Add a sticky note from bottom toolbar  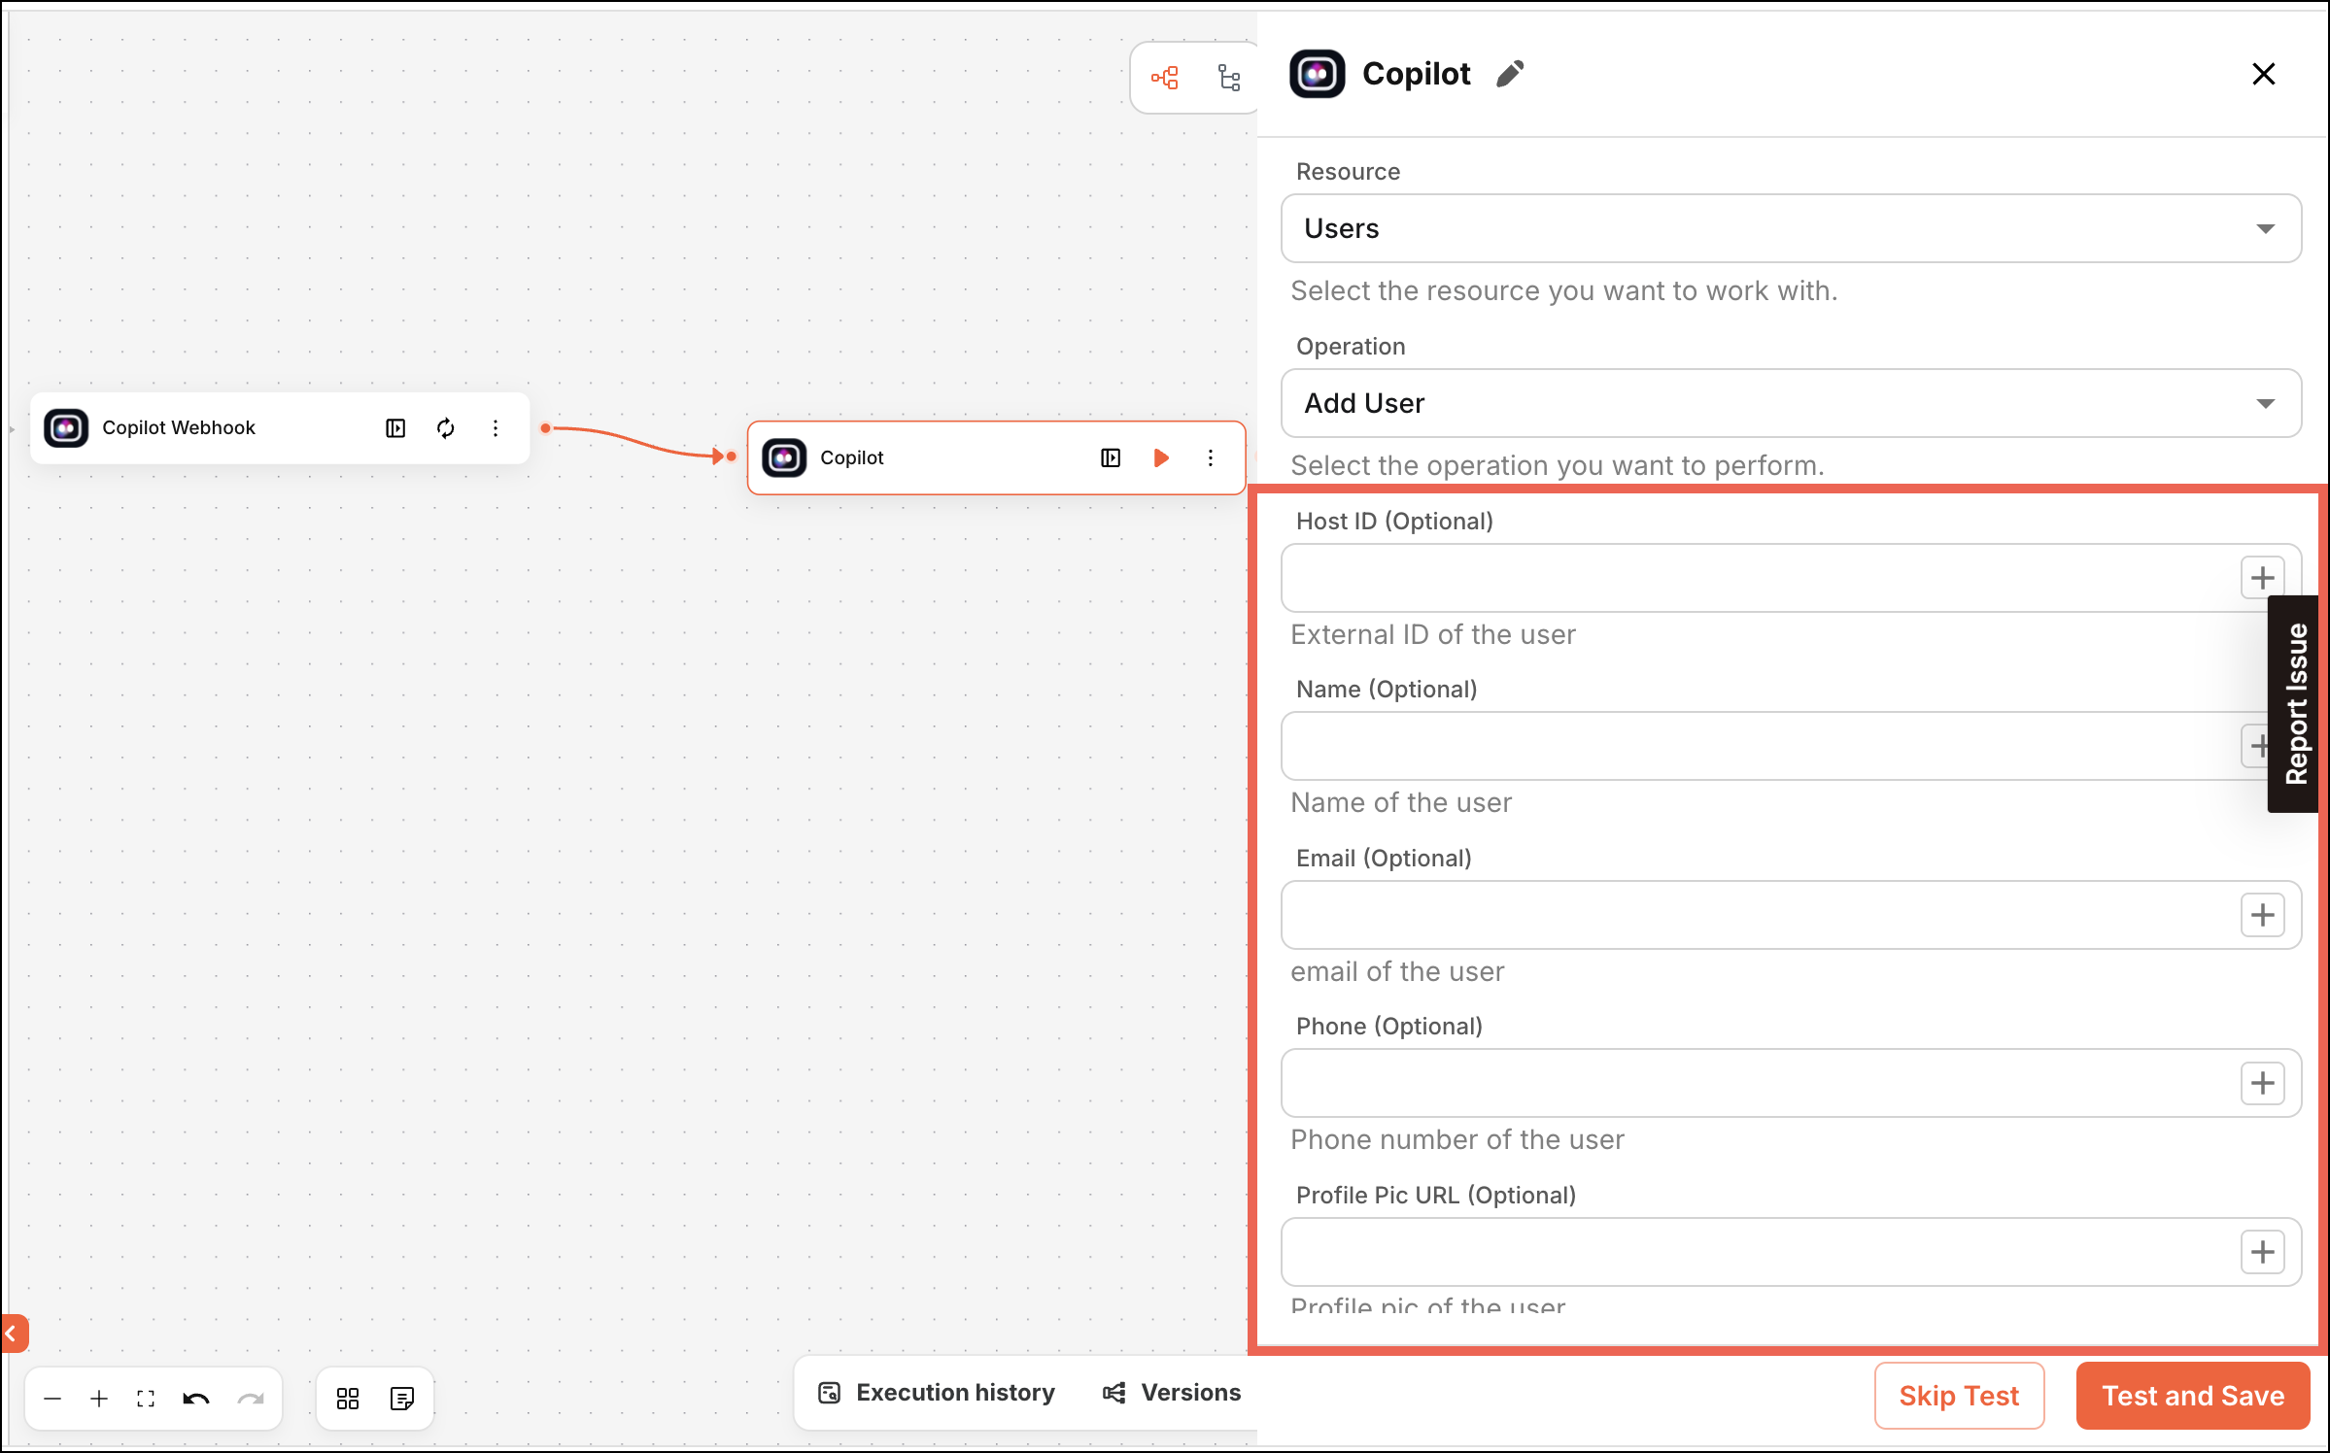click(x=402, y=1399)
